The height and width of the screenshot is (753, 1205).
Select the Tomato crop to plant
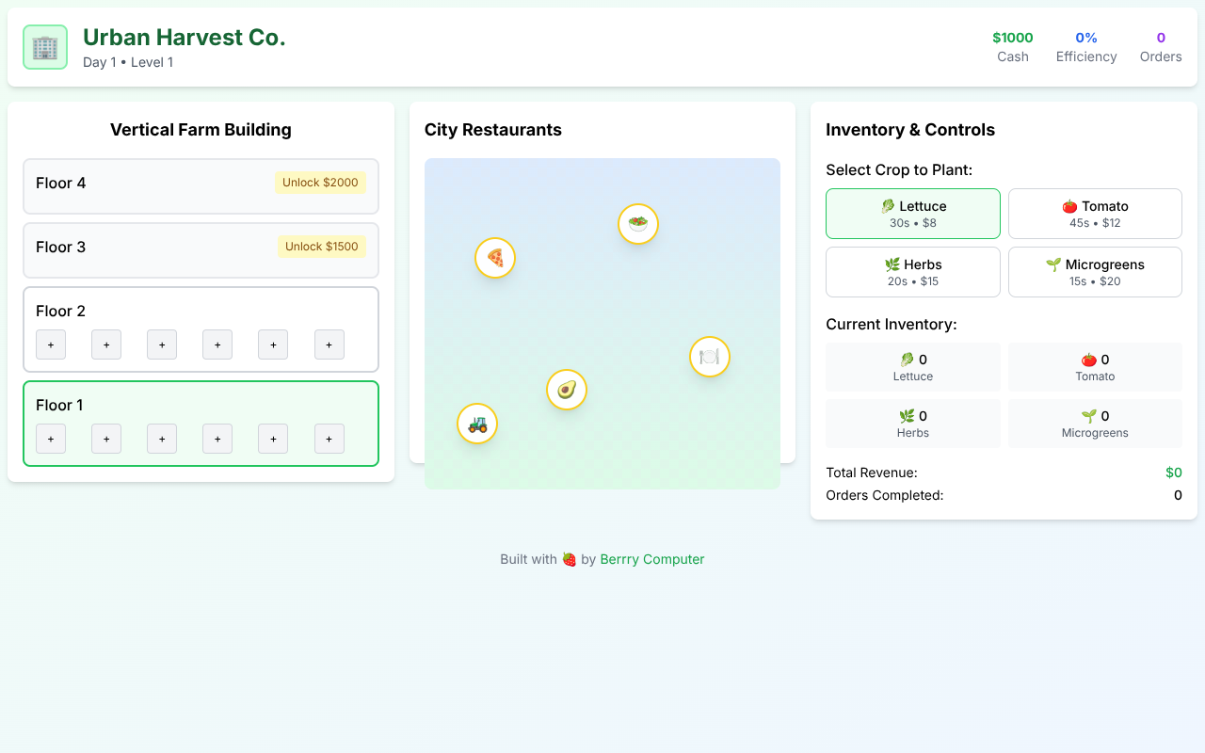coord(1095,214)
